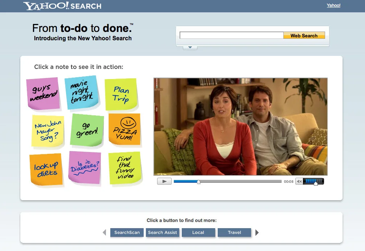This screenshot has width=365, height=251.
Task: Select 'find that funny video' note
Action: (x=125, y=168)
